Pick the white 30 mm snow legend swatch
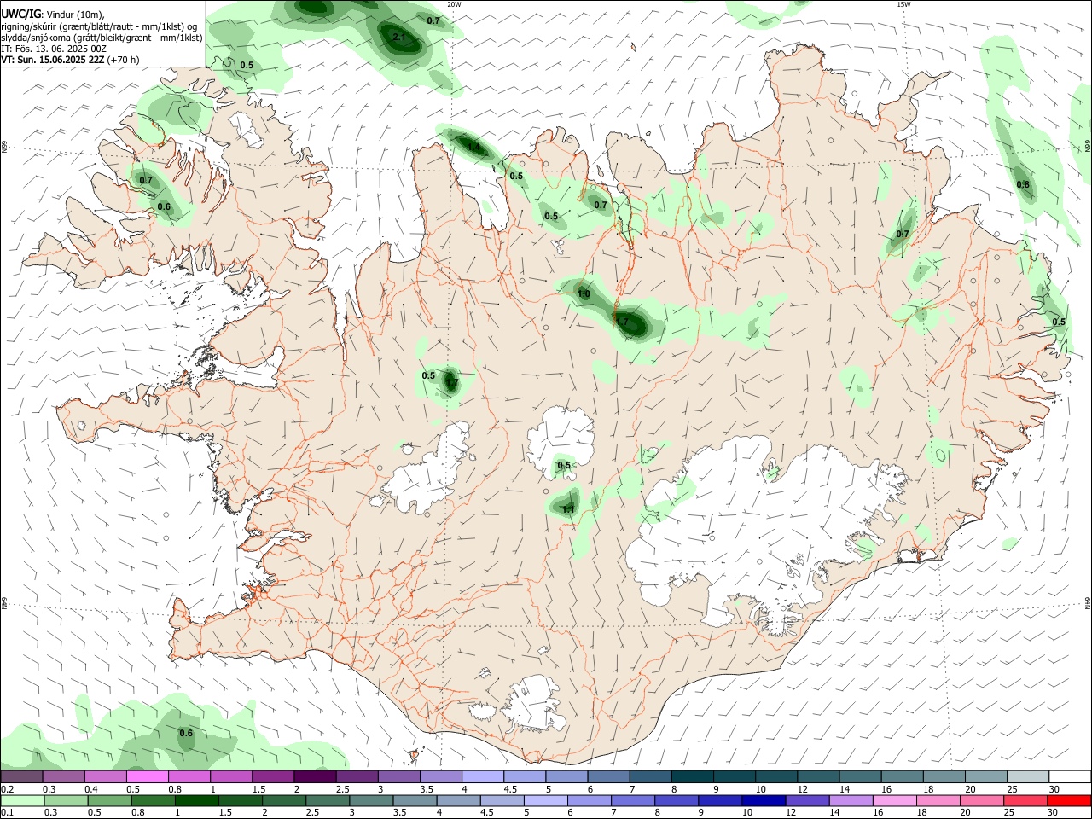The image size is (1092, 819). point(1070,777)
